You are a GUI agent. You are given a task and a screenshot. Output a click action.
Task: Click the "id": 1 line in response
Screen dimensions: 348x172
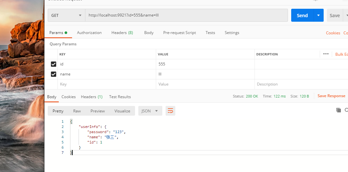95,142
